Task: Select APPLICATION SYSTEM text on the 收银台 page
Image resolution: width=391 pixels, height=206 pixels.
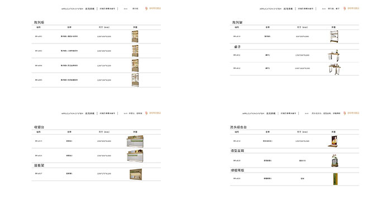Action: pos(72,114)
